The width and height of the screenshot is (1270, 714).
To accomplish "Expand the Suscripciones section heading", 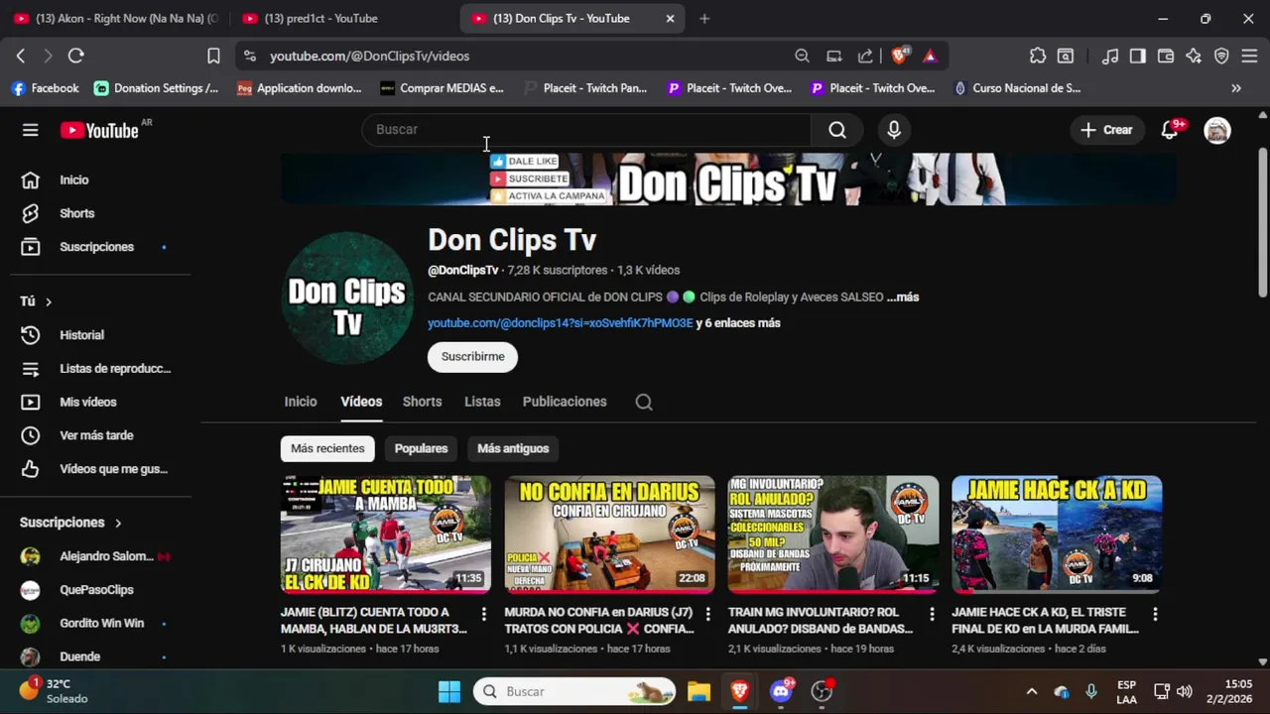I will pos(70,523).
